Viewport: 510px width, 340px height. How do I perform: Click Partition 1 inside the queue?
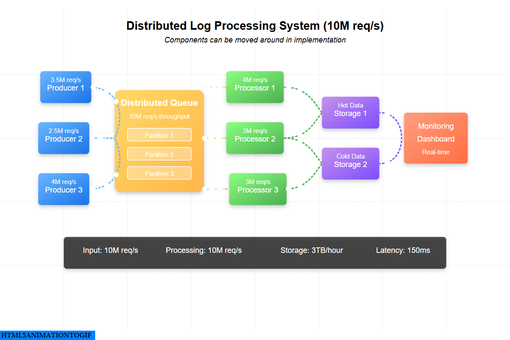159,135
